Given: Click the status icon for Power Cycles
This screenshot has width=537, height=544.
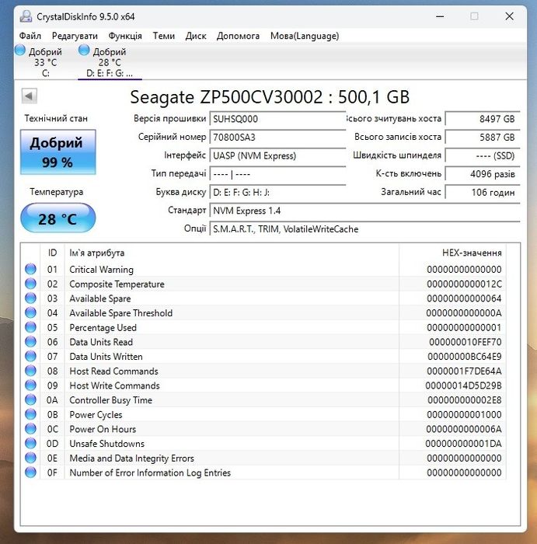Looking at the screenshot, I should pos(30,414).
